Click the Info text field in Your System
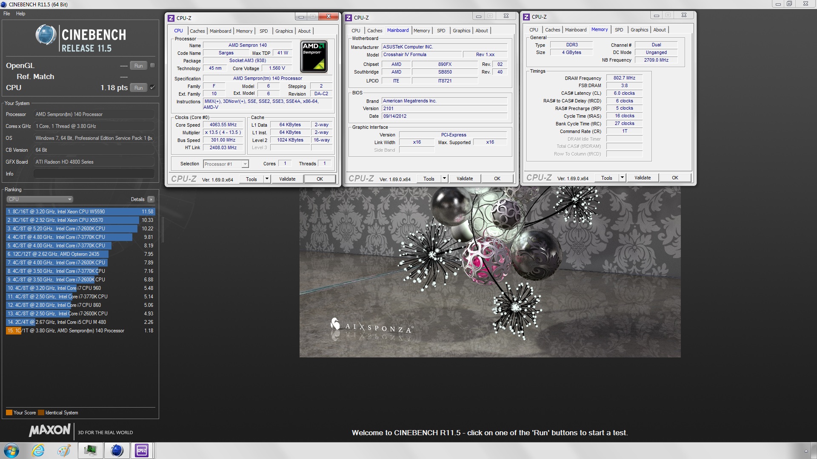This screenshot has height=459, width=817. pyautogui.click(x=94, y=174)
